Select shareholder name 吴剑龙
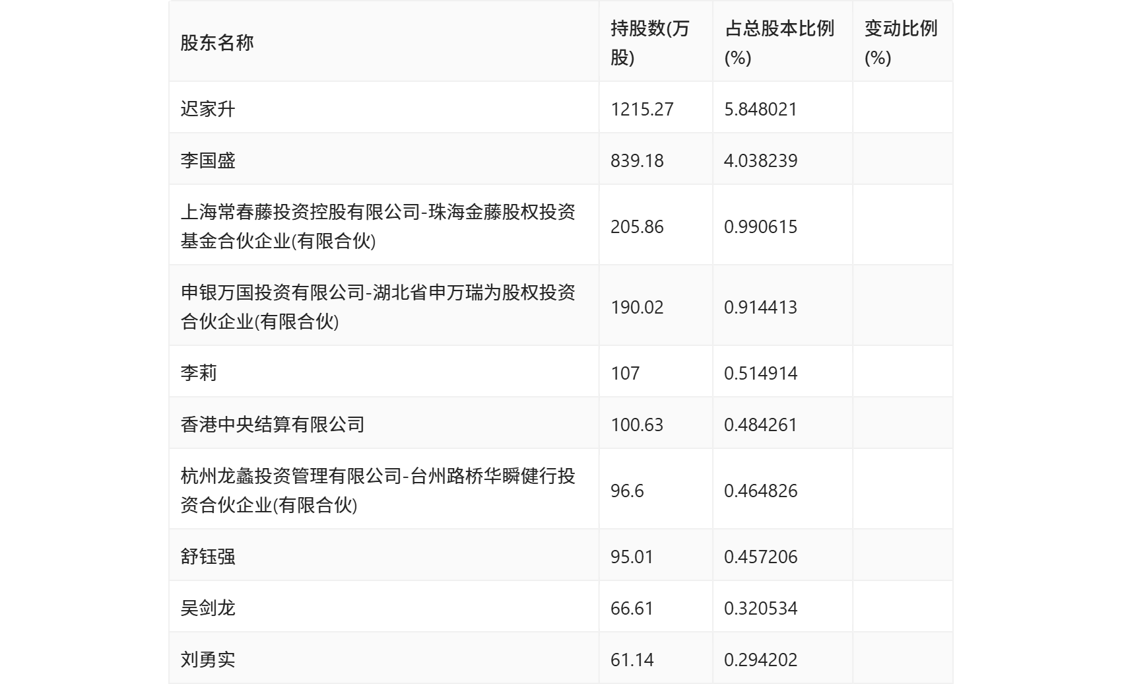 coord(205,607)
